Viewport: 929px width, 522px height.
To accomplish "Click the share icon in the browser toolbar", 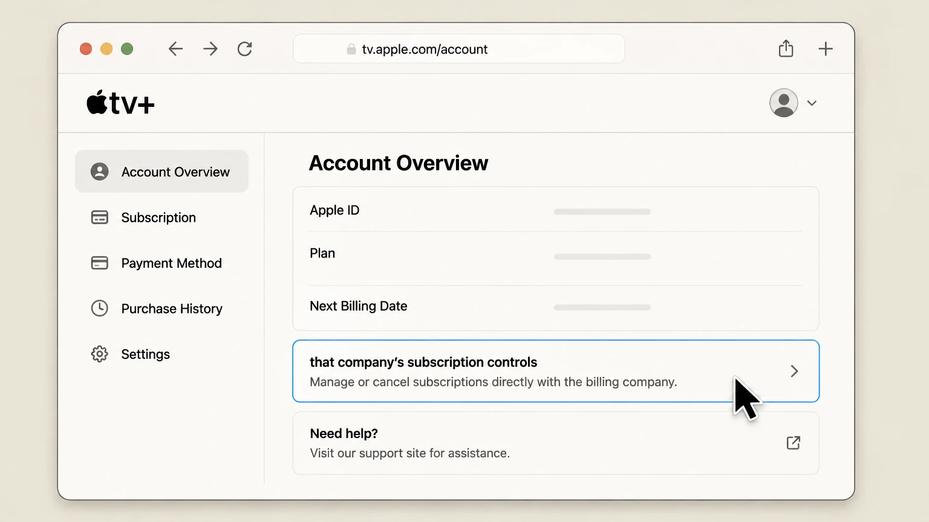I will [786, 48].
